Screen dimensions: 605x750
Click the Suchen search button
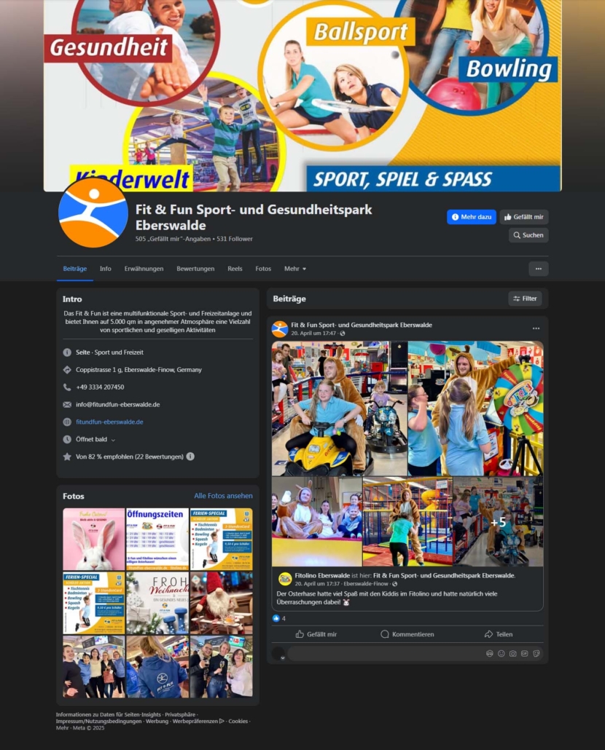[528, 235]
